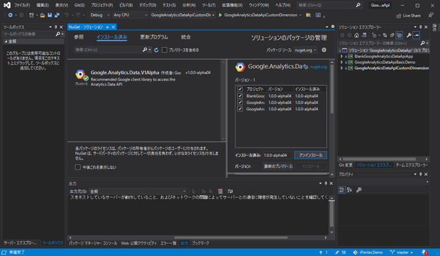This screenshot has width=440, height=256.
Task: Switch to the 統合 tab
Action: (186, 37)
